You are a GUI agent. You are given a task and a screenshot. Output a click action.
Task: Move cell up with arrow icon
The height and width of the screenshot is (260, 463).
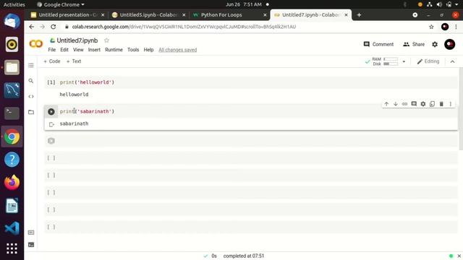point(386,104)
